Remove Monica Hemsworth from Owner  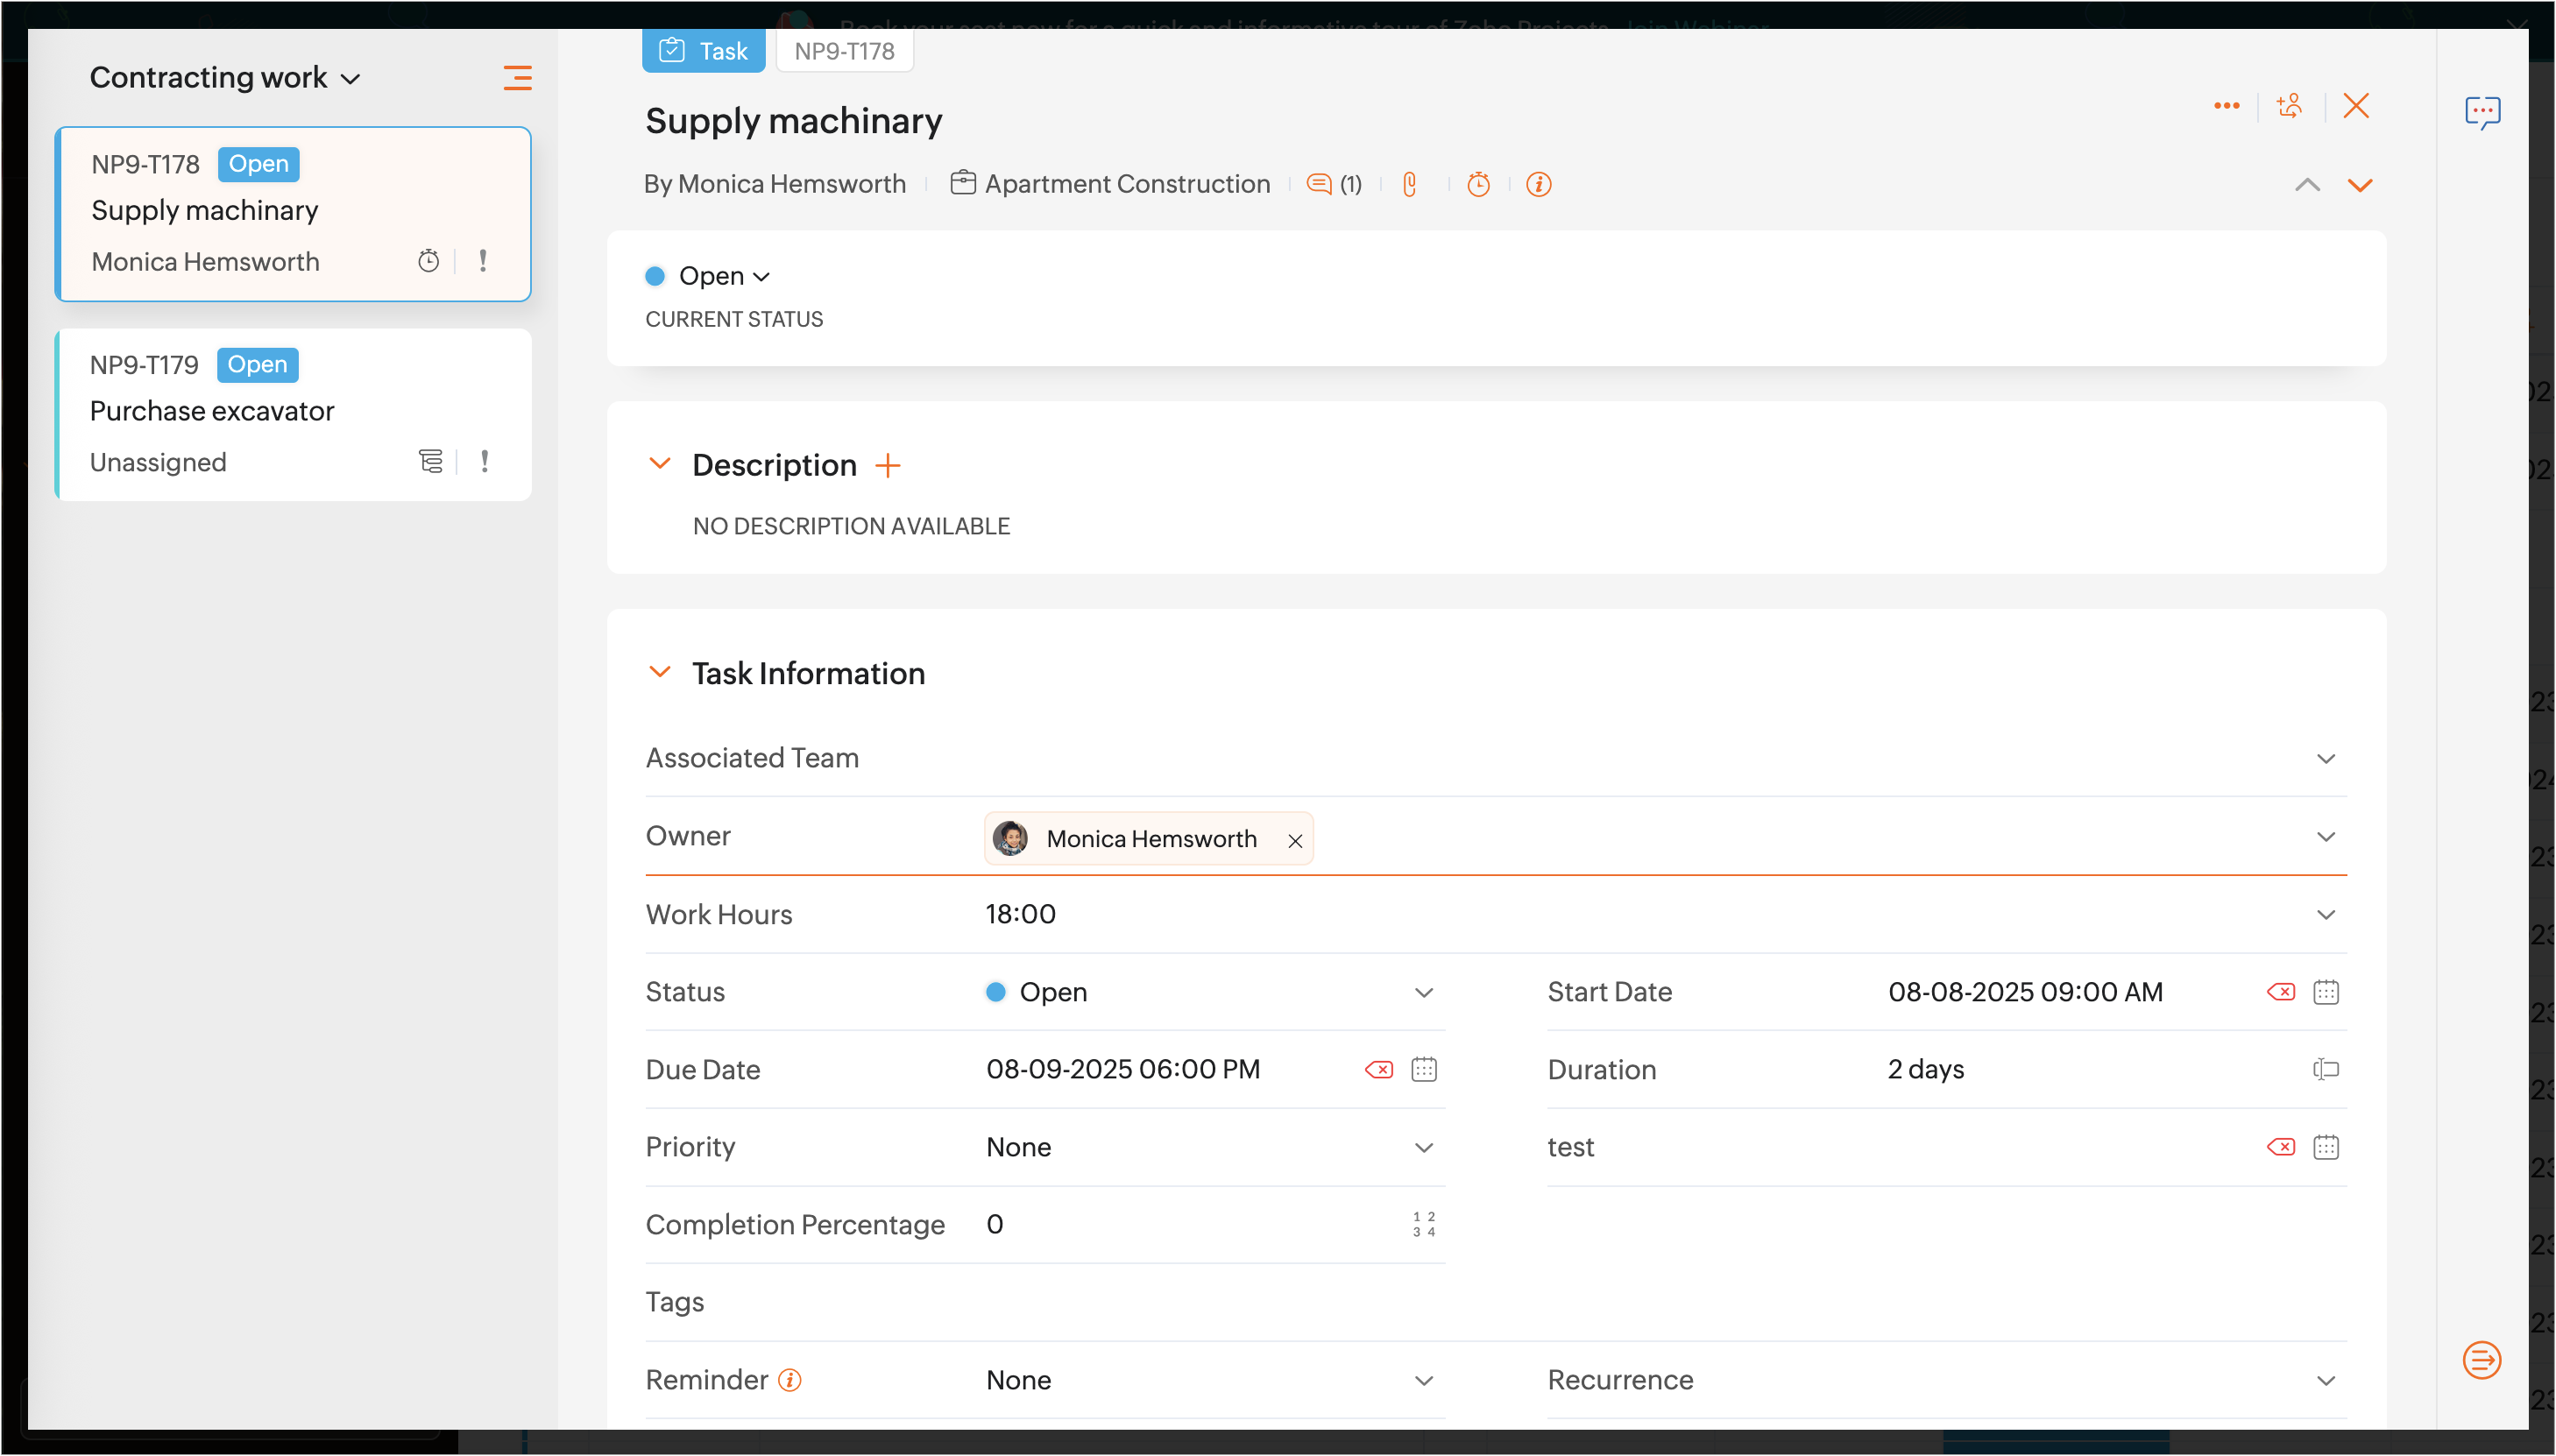tap(1295, 841)
